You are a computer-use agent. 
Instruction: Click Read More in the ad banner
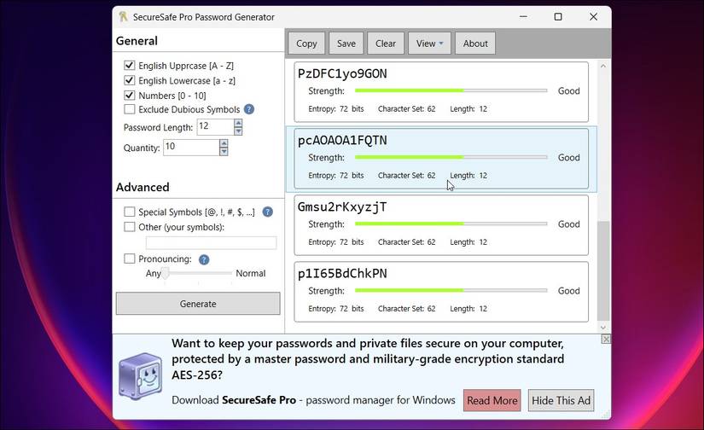pos(492,400)
